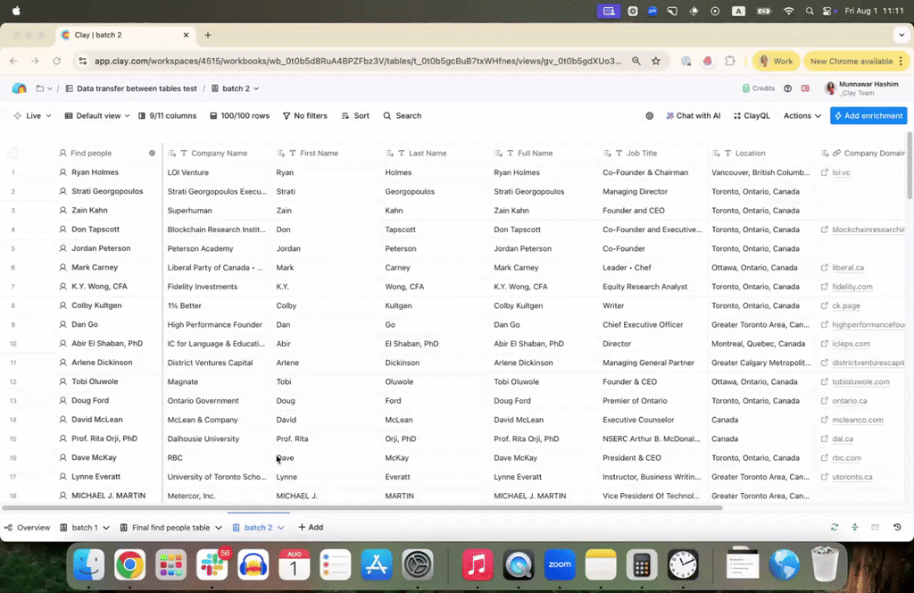Viewport: 914px width, 593px height.
Task: Click the Clay logo home icon
Action: point(20,88)
